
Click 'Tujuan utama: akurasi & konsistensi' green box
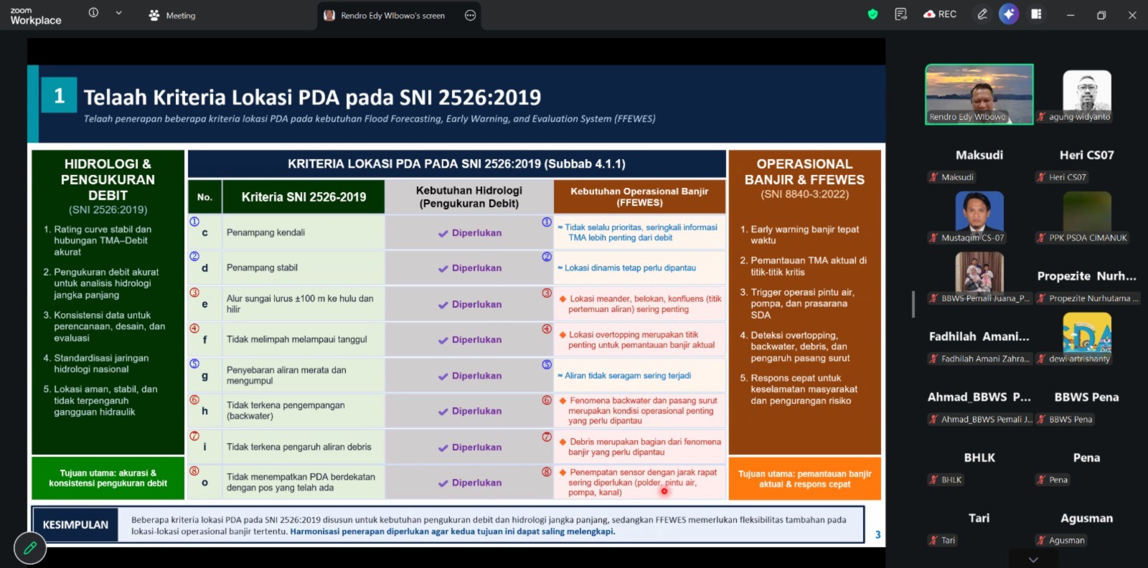(x=108, y=478)
